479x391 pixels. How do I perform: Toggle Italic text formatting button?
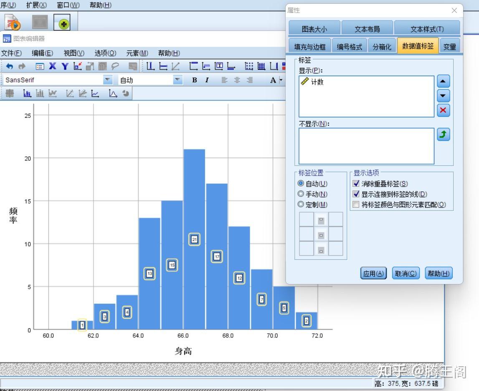pos(207,80)
